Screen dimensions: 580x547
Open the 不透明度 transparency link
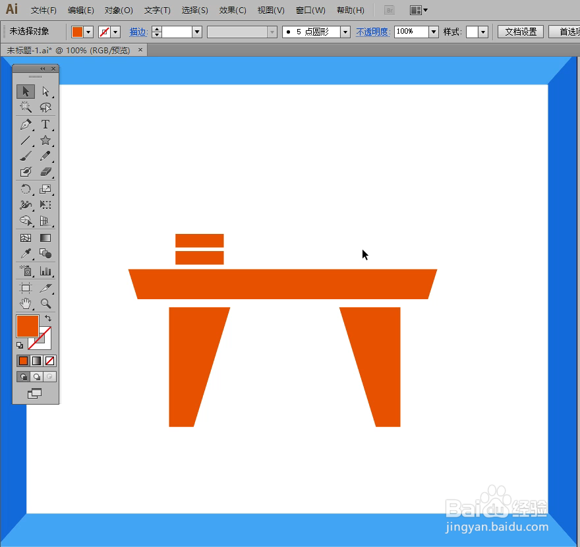tap(373, 32)
